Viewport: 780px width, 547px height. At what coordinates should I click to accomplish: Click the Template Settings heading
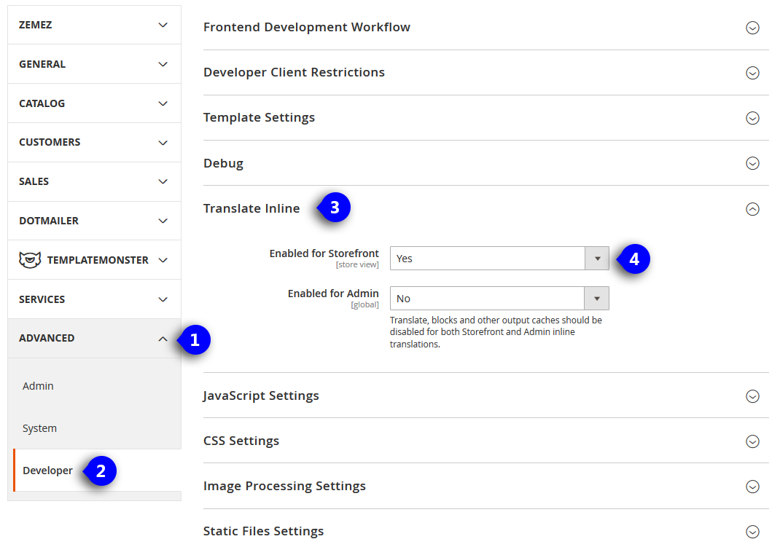[x=260, y=118]
